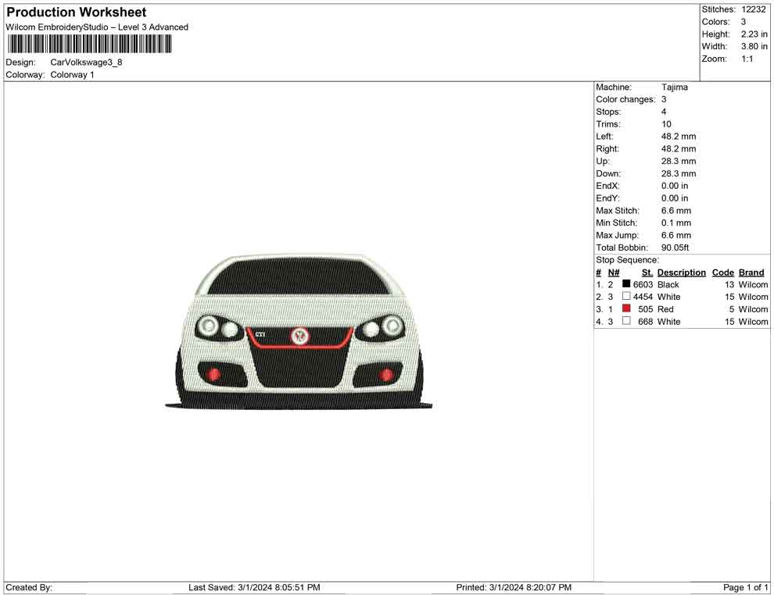
Task: Click the Red description in row 3
Action: [665, 309]
